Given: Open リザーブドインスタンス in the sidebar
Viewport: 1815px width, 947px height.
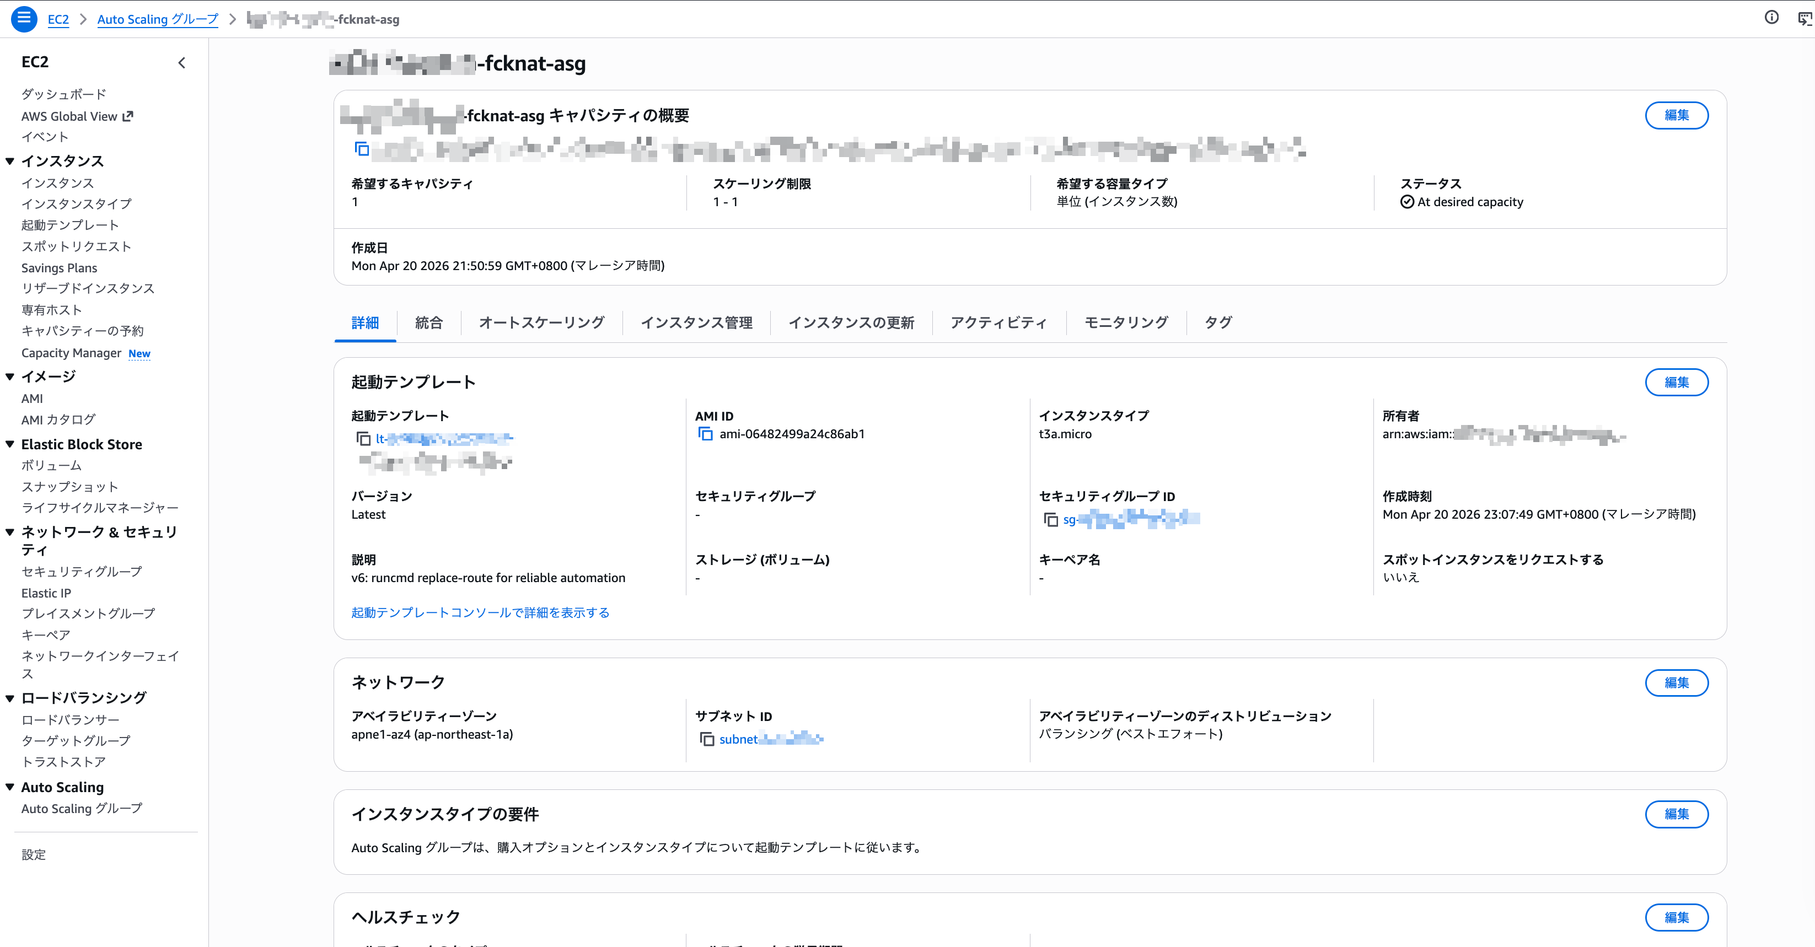Looking at the screenshot, I should point(88,288).
